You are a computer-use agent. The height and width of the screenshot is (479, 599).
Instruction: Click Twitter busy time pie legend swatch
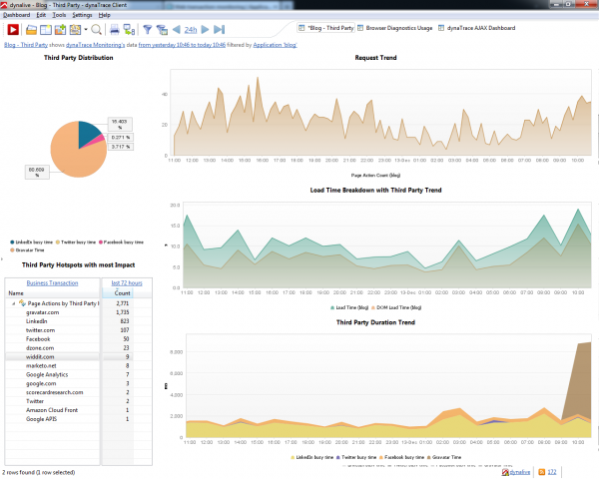coord(58,242)
